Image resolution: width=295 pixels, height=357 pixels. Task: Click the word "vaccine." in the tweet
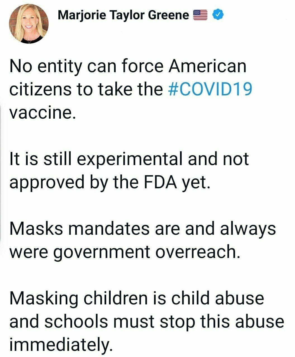coord(42,112)
